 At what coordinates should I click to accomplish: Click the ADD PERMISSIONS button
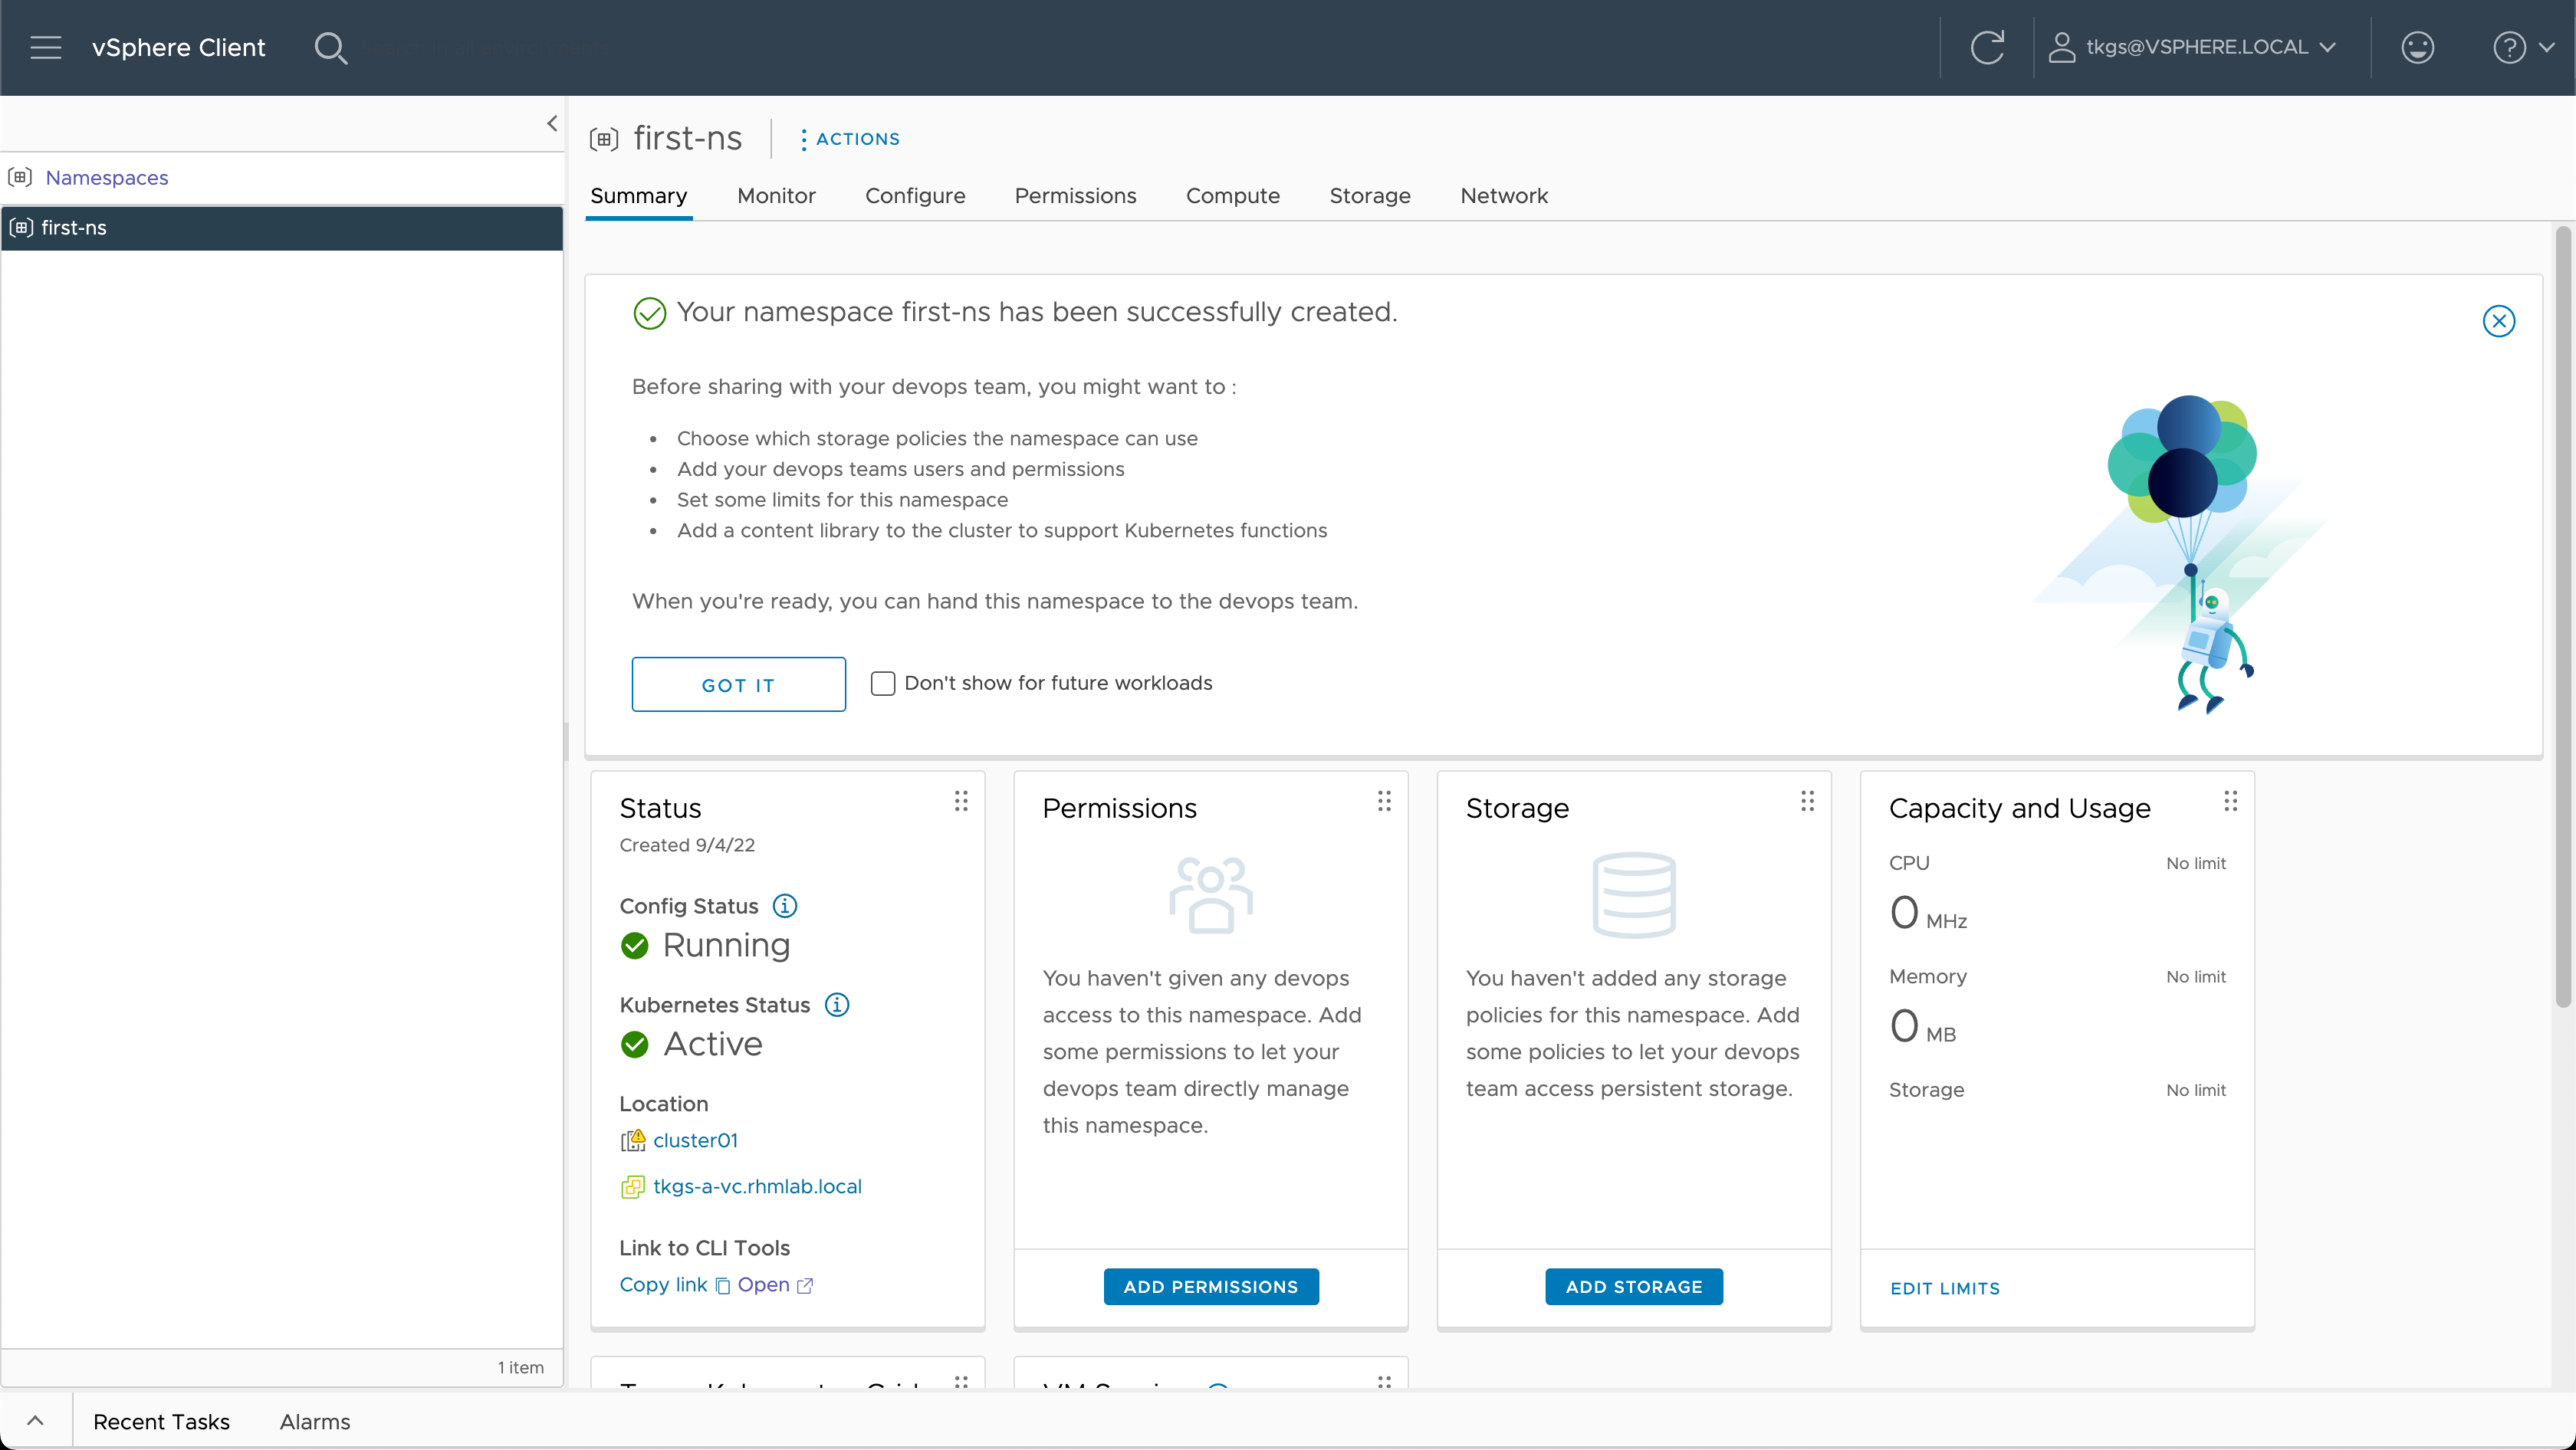click(1211, 1287)
